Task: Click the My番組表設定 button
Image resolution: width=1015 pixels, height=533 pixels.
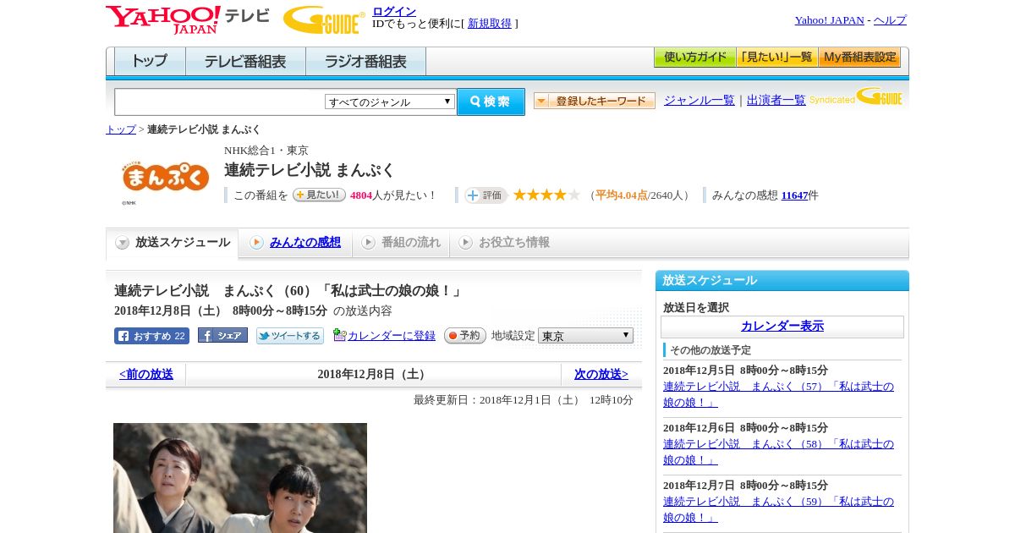Action: [859, 58]
